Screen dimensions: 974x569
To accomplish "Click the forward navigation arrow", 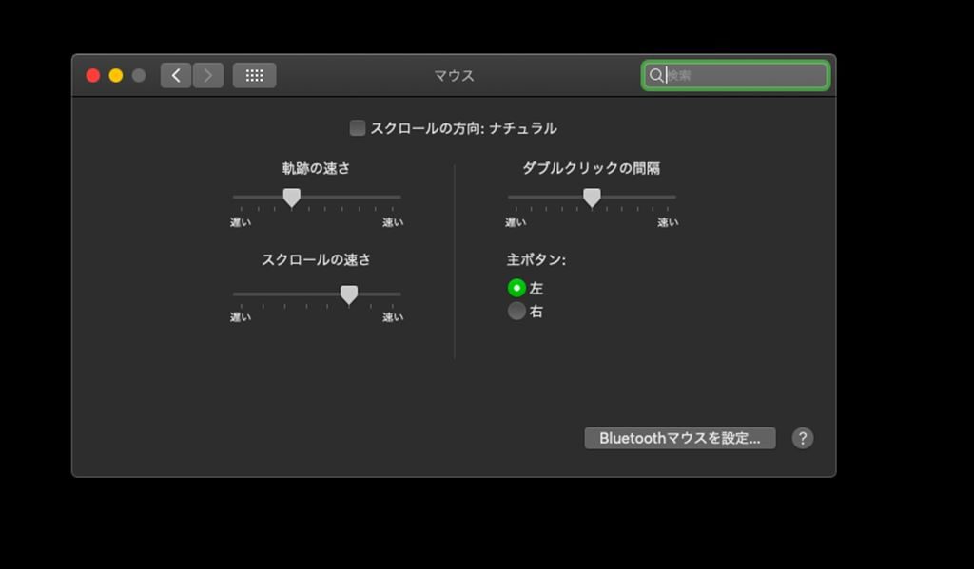I will 208,76.
